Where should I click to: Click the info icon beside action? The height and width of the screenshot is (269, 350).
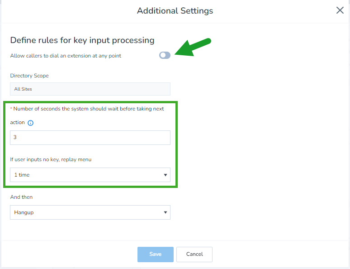pos(30,123)
